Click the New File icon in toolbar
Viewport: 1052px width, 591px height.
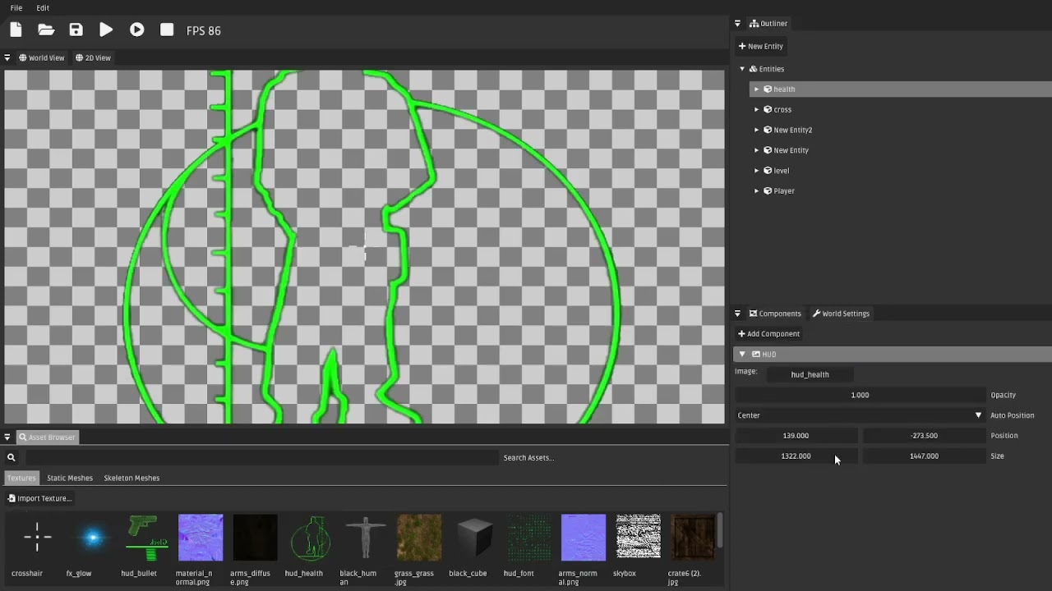[x=16, y=30]
